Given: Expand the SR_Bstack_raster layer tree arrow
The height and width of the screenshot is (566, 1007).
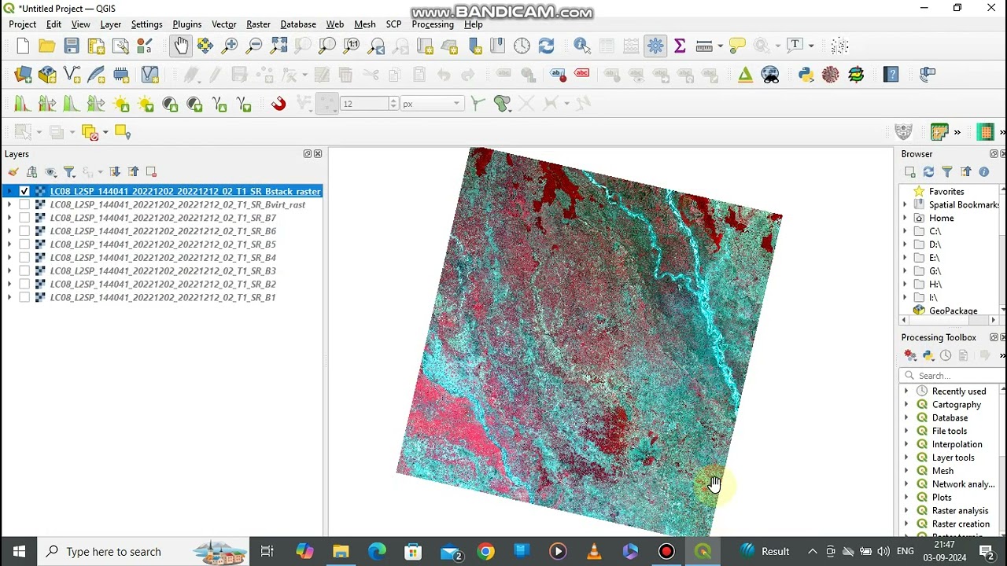Looking at the screenshot, I should pos(9,191).
